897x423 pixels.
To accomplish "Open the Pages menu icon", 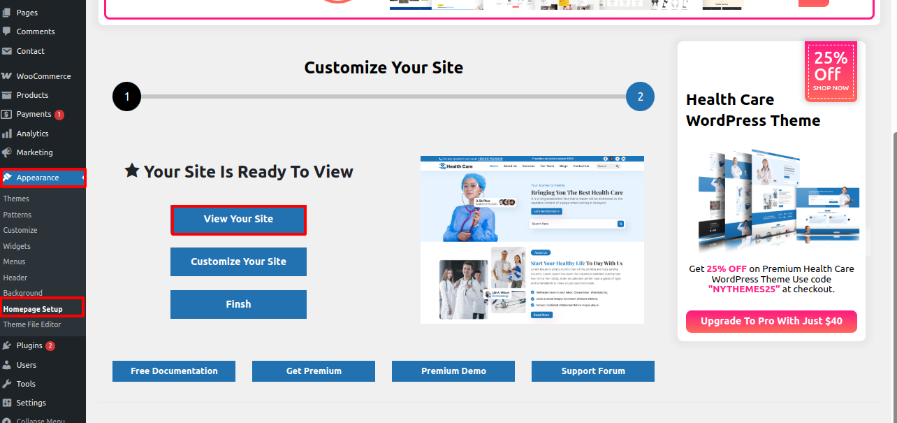I will [x=7, y=13].
